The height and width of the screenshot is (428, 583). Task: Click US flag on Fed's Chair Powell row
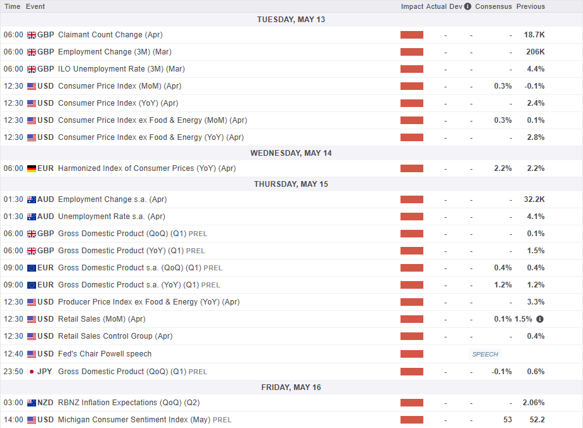[32, 354]
